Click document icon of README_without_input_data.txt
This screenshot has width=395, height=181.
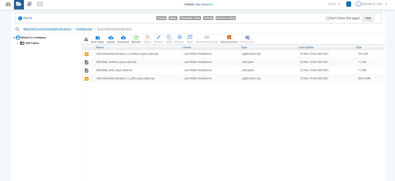click(87, 62)
